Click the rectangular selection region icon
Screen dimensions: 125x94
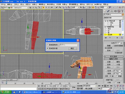click(x=87, y=8)
